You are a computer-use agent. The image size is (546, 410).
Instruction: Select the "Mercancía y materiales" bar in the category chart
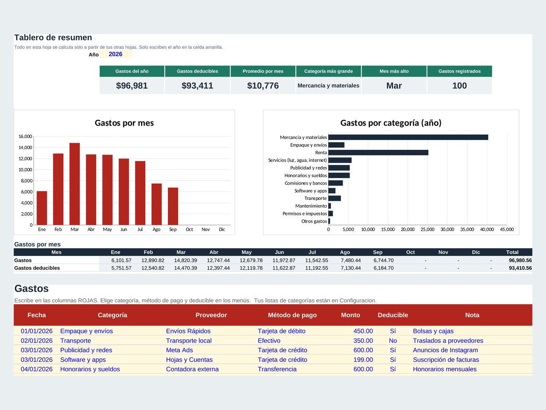408,137
